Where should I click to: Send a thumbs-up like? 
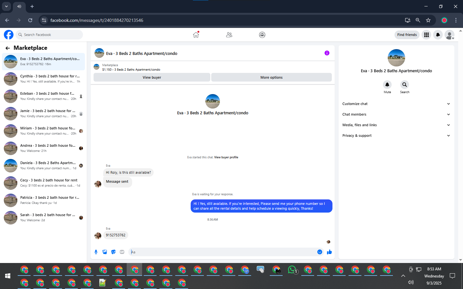(329, 252)
